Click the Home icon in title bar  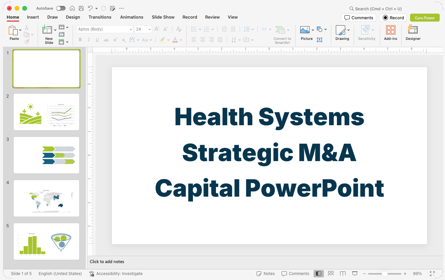click(x=72, y=8)
